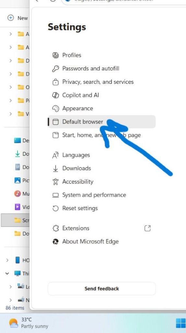186x333 pixels.
Task: Click the Edge logo beside About Microsoft Edge
Action: (x=56, y=242)
